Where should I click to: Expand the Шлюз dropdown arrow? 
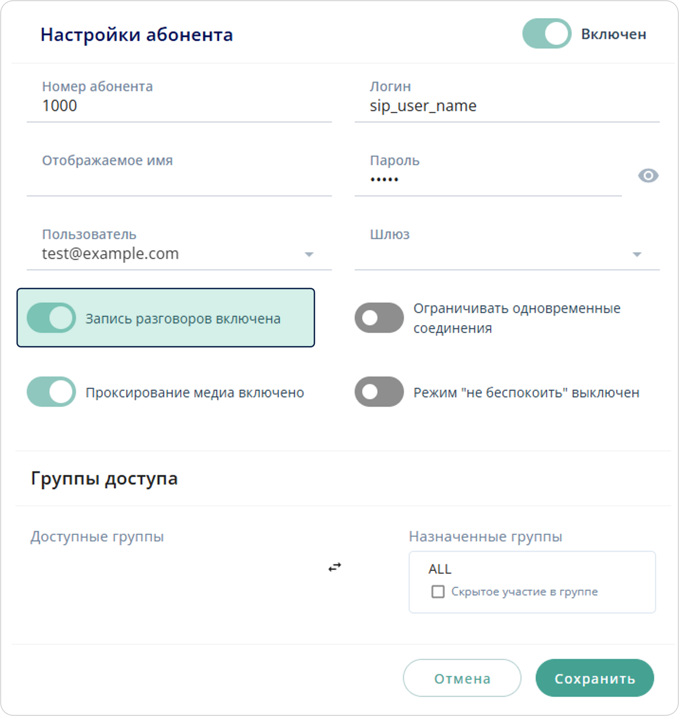637,254
